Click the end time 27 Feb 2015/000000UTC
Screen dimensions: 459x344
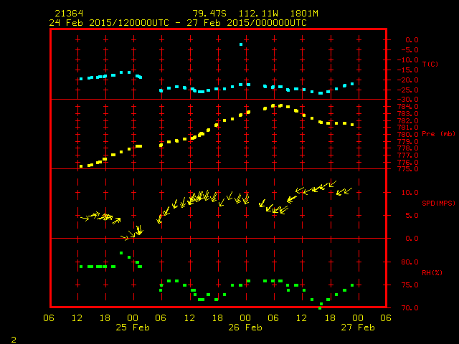[247, 23]
